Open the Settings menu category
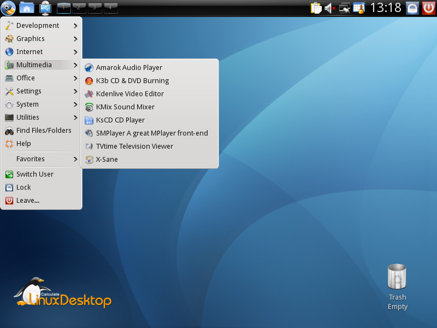437x328 pixels. click(x=42, y=91)
